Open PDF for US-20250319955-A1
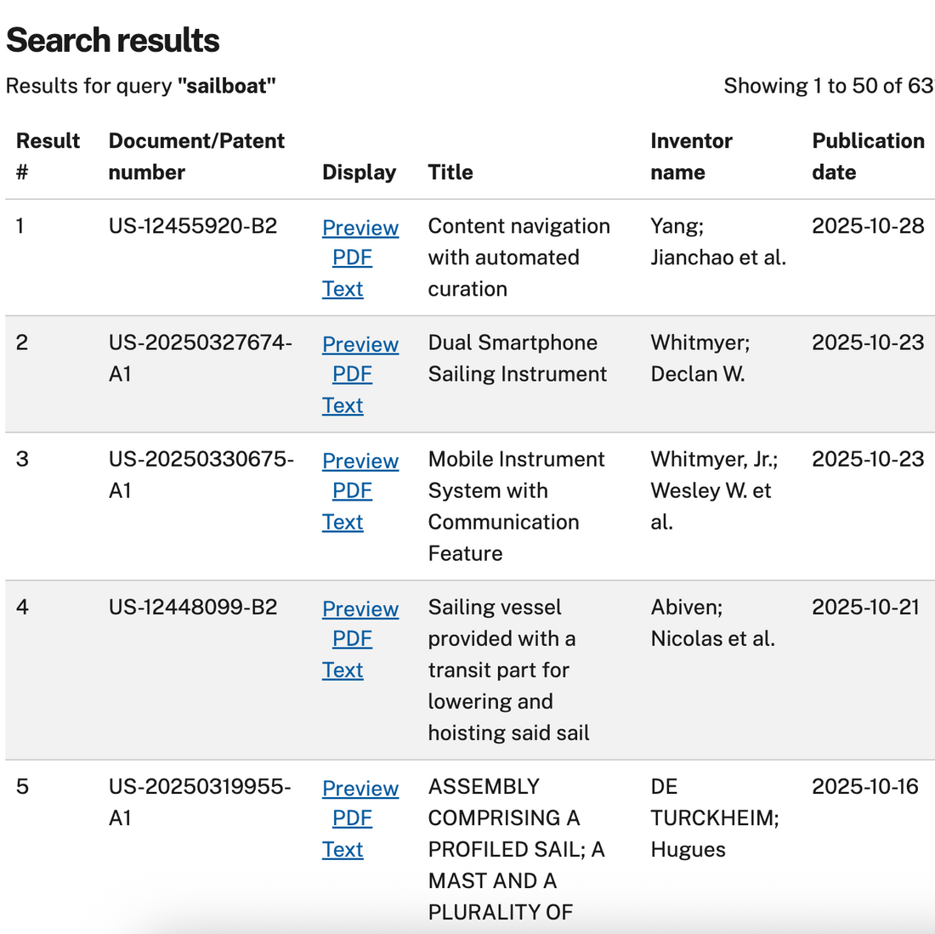This screenshot has height=934, width=935. point(352,818)
